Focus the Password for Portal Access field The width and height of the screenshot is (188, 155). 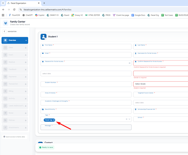(86, 63)
